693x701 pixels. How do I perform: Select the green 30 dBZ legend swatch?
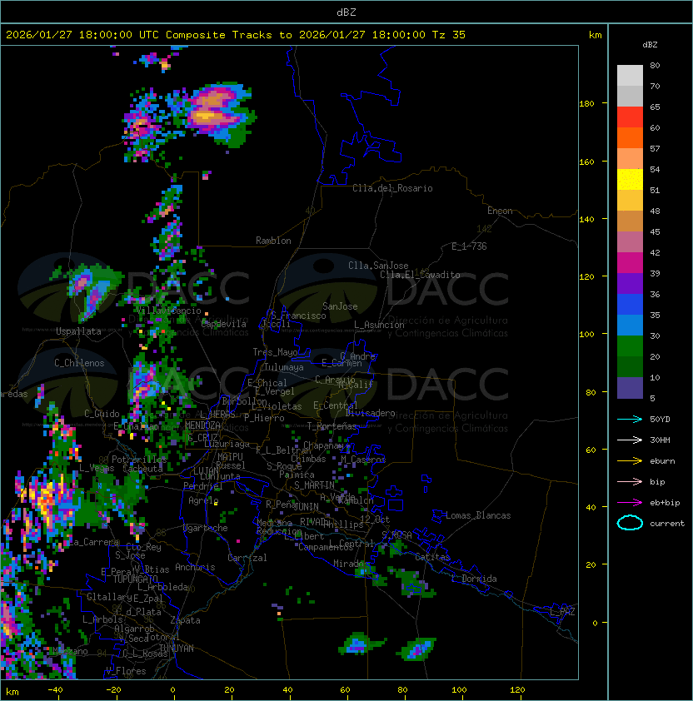(x=630, y=346)
